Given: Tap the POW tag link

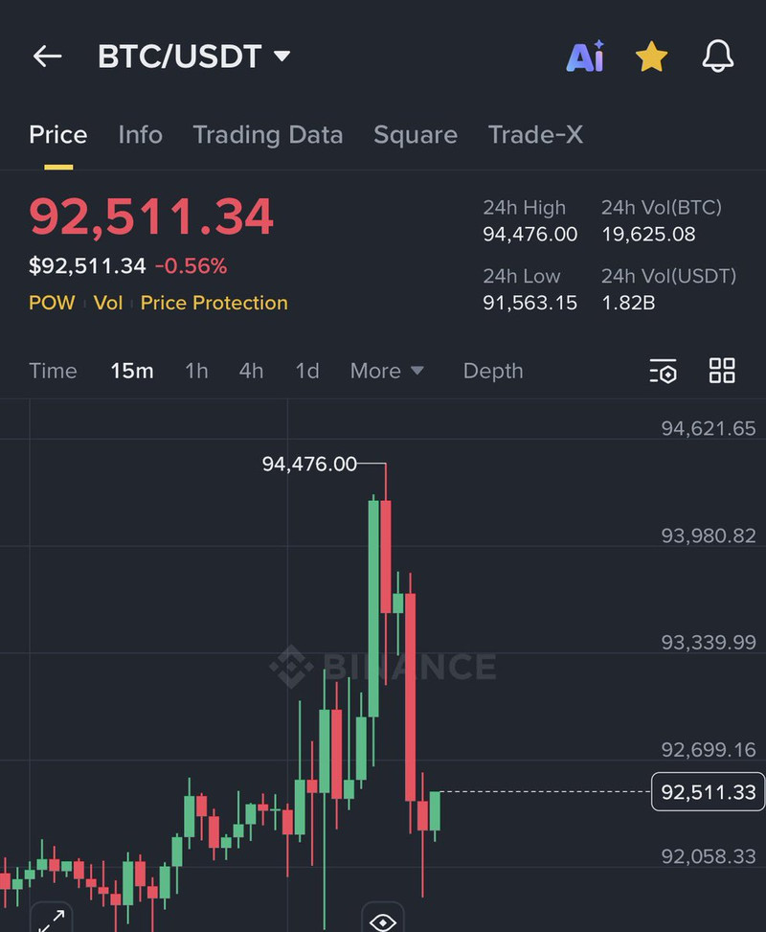Looking at the screenshot, I should tap(52, 303).
